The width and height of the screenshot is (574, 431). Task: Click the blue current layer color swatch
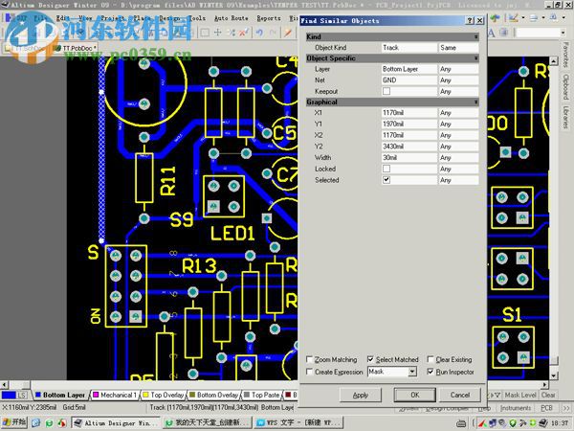9,395
